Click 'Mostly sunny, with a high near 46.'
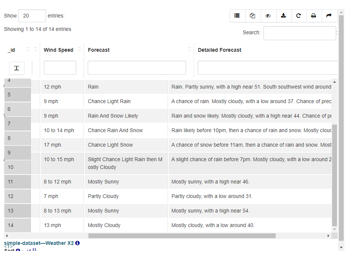Viewport: 347px width, 262px height. [x=210, y=182]
